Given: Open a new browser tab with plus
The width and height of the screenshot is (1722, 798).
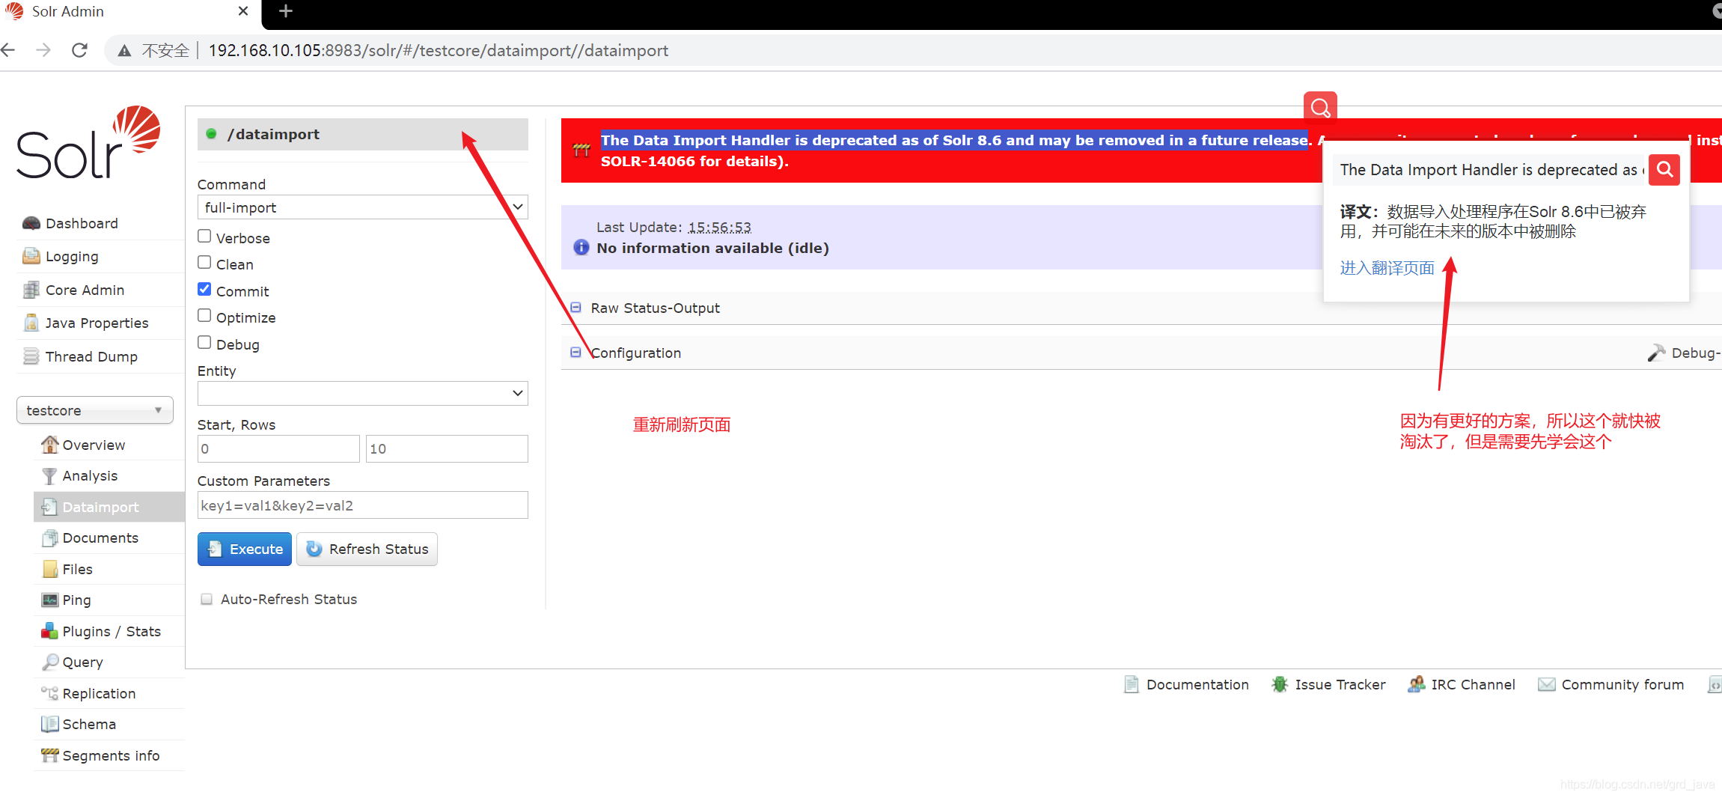Looking at the screenshot, I should coord(285,11).
